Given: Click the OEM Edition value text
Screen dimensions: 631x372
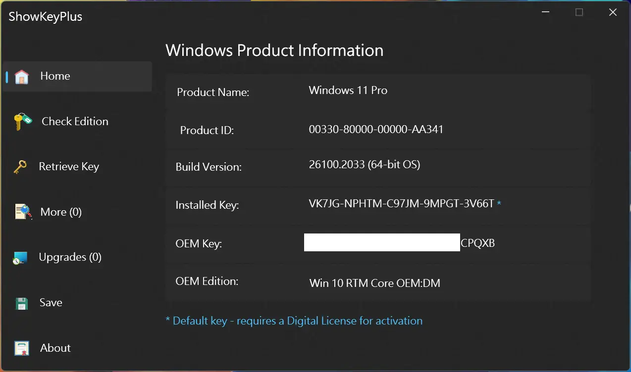Looking at the screenshot, I should [x=374, y=283].
